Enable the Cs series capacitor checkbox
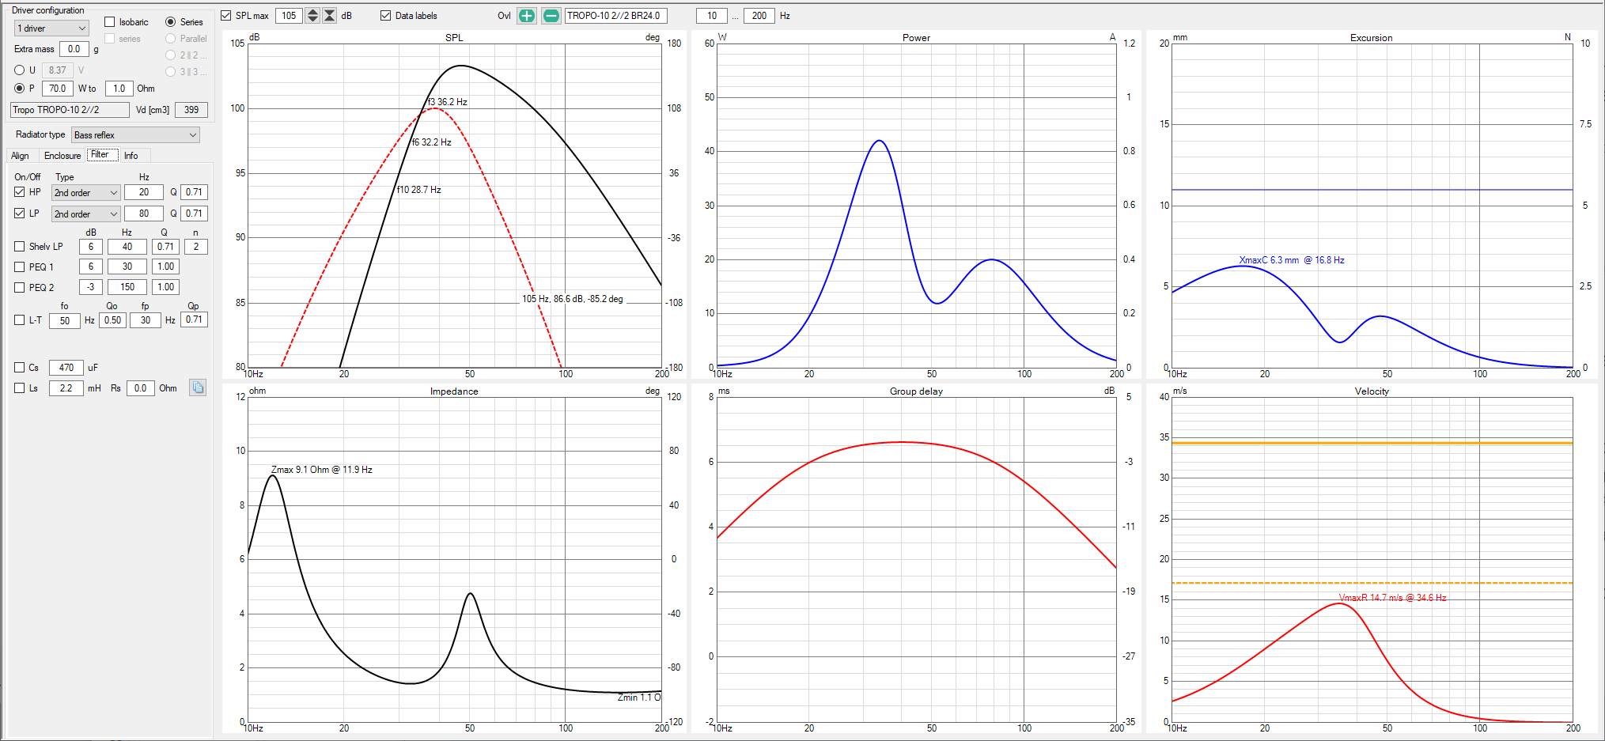 pyautogui.click(x=20, y=368)
